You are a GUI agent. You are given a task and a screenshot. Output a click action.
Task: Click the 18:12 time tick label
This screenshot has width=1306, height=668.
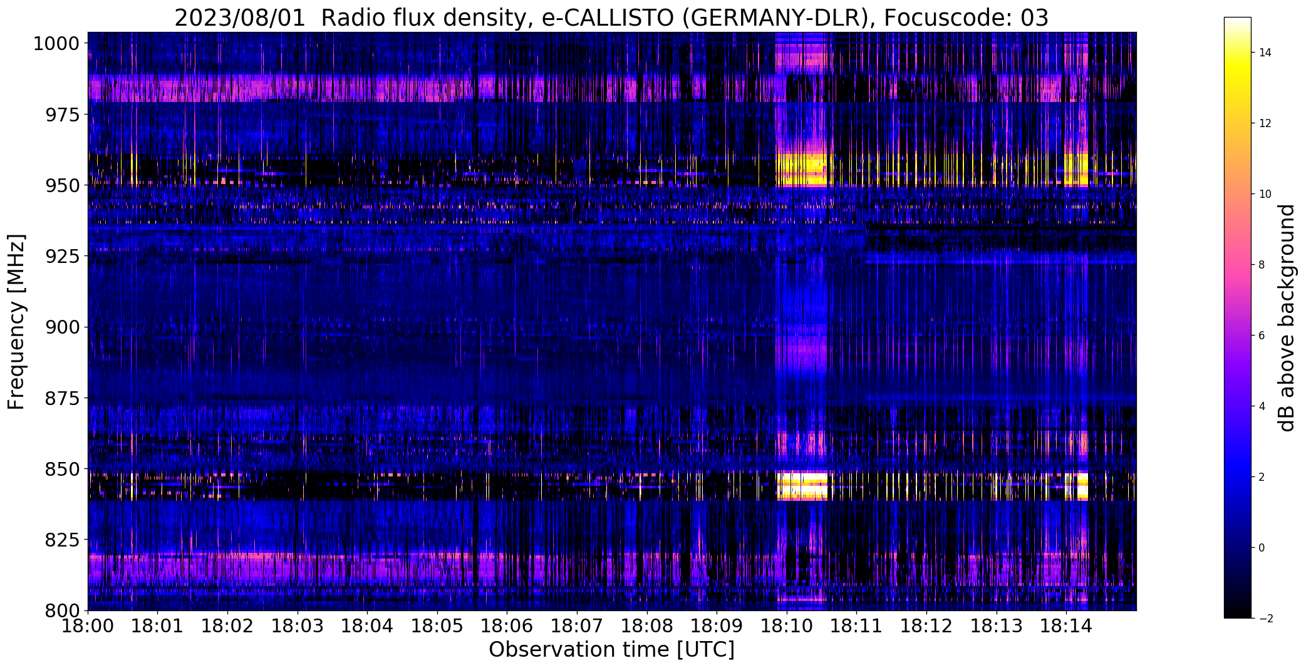926,626
